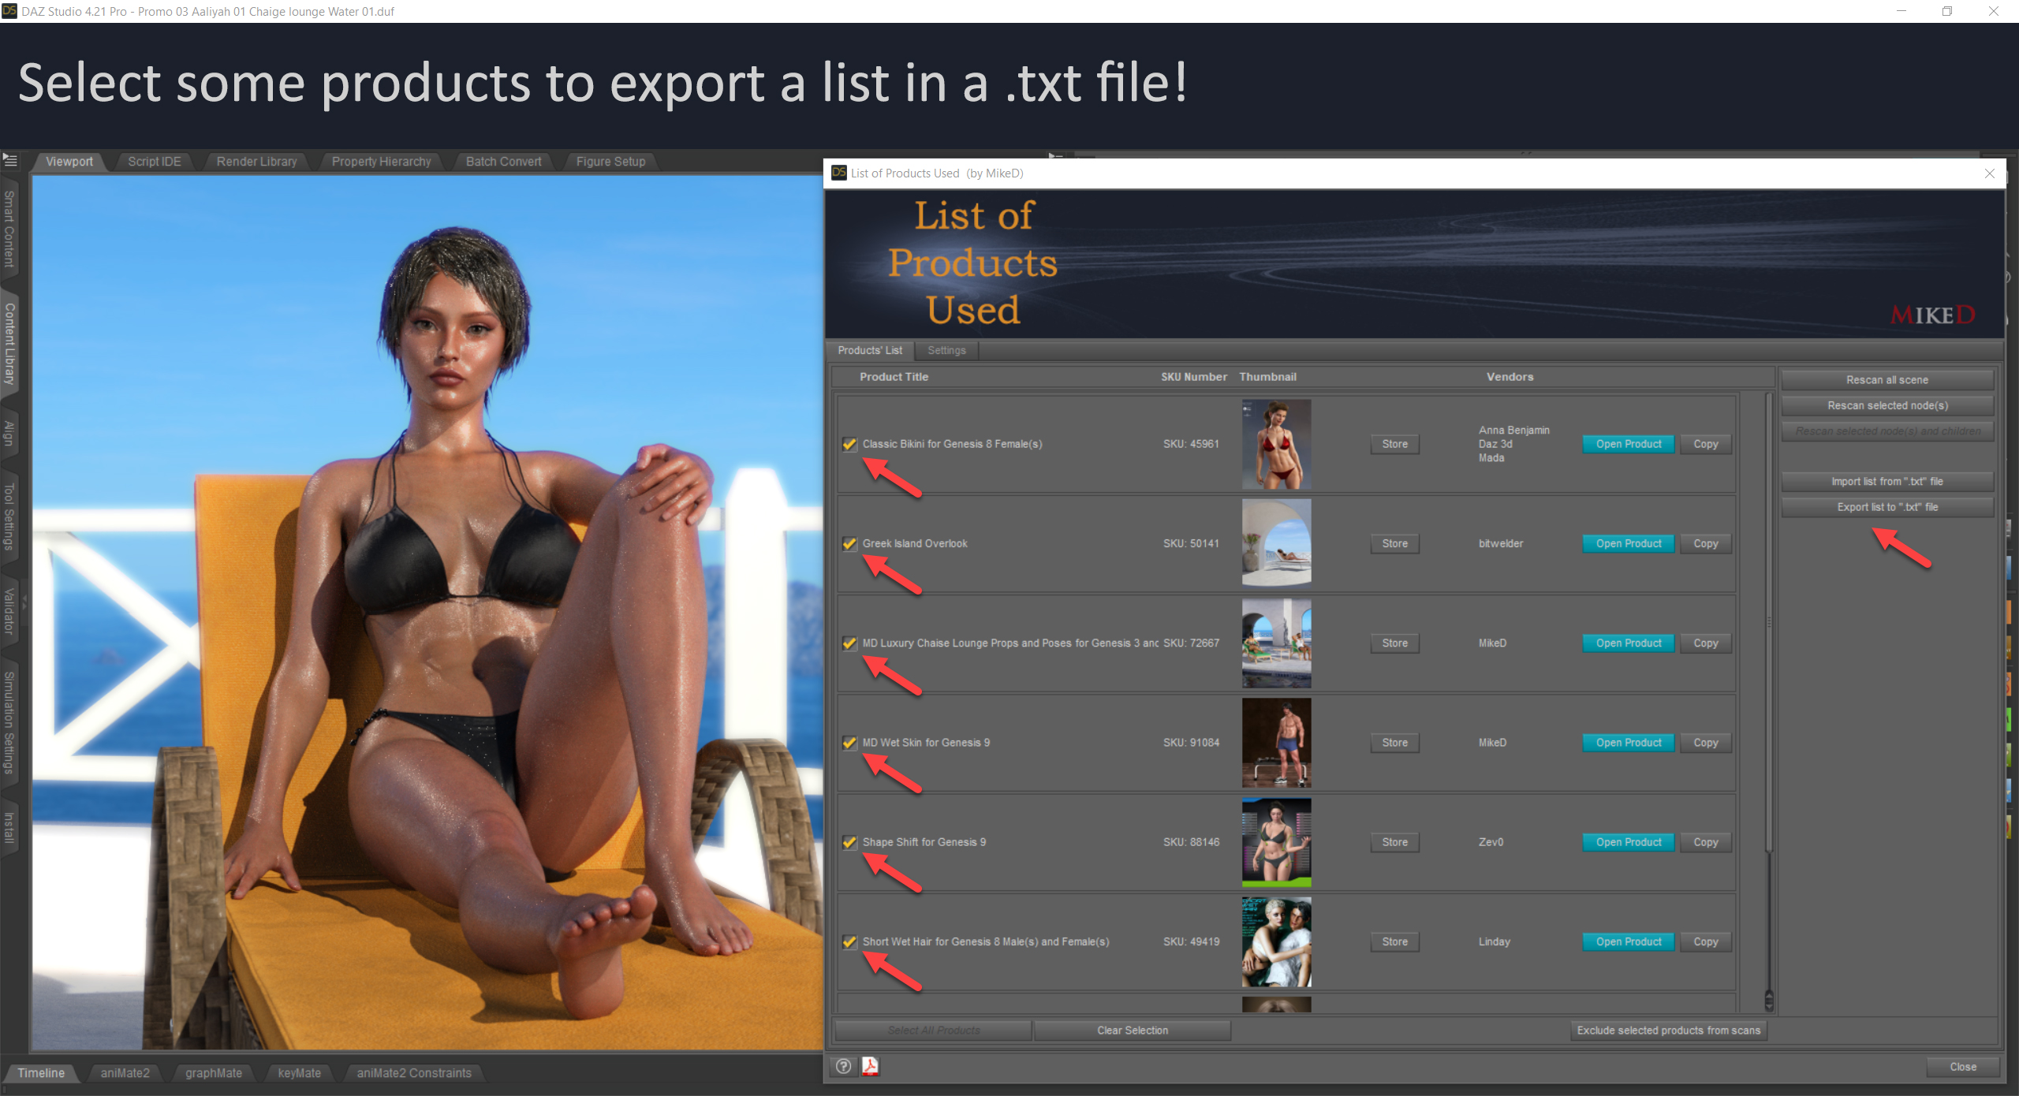The image size is (2019, 1096).
Task: Open the Tool Settings side pane
Action: coord(9,516)
